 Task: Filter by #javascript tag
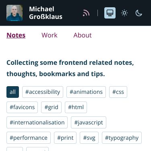click(x=89, y=122)
